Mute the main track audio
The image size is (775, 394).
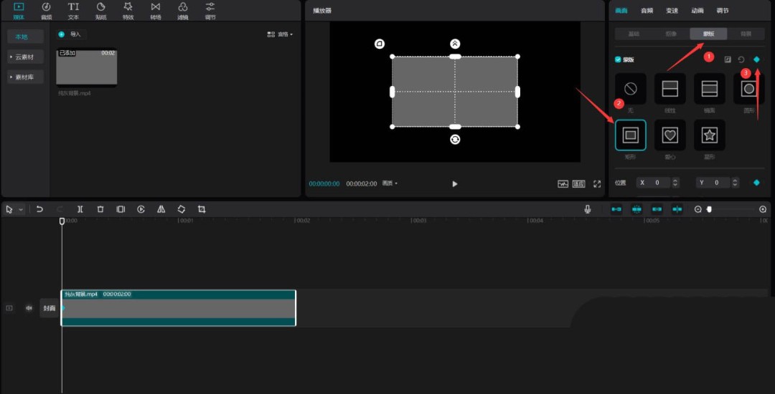(29, 308)
